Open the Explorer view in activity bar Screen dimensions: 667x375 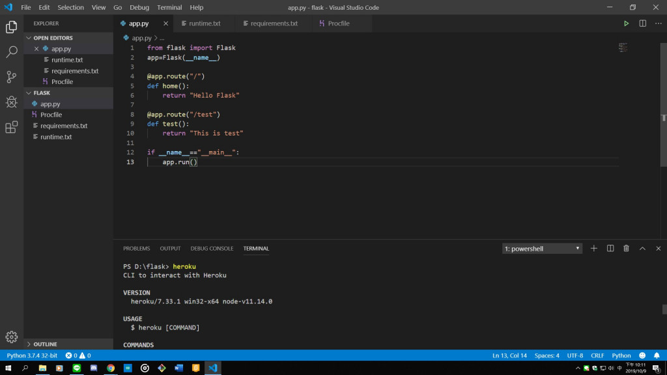[12, 27]
